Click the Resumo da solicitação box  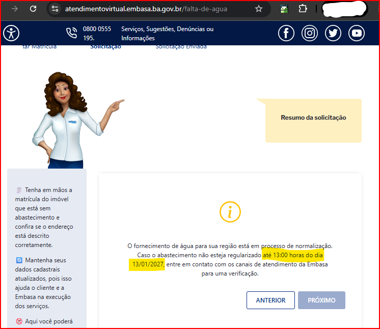click(x=313, y=120)
